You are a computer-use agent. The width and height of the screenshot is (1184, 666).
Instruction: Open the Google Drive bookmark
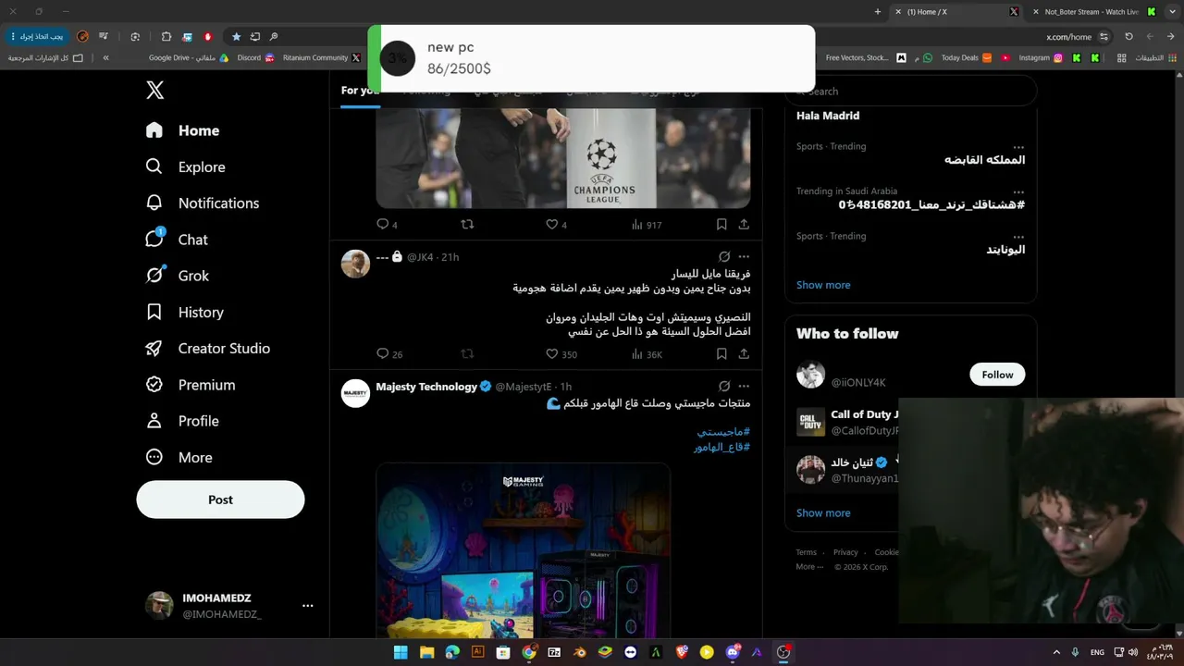coord(189,57)
